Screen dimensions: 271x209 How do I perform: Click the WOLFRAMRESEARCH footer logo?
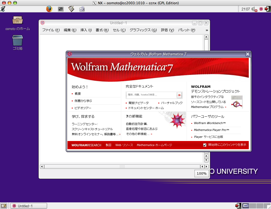click(87, 145)
